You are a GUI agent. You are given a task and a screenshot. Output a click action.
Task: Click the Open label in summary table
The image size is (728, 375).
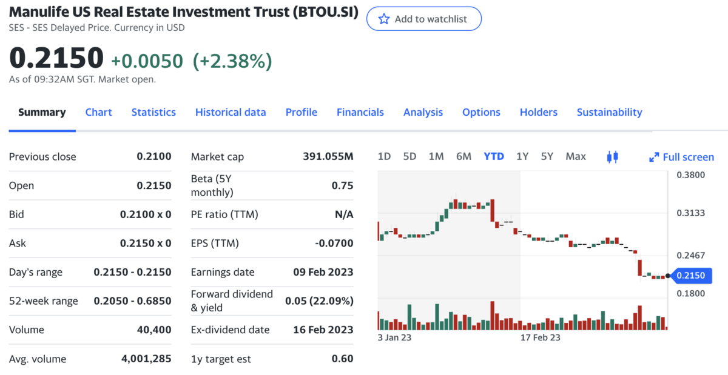[21, 185]
